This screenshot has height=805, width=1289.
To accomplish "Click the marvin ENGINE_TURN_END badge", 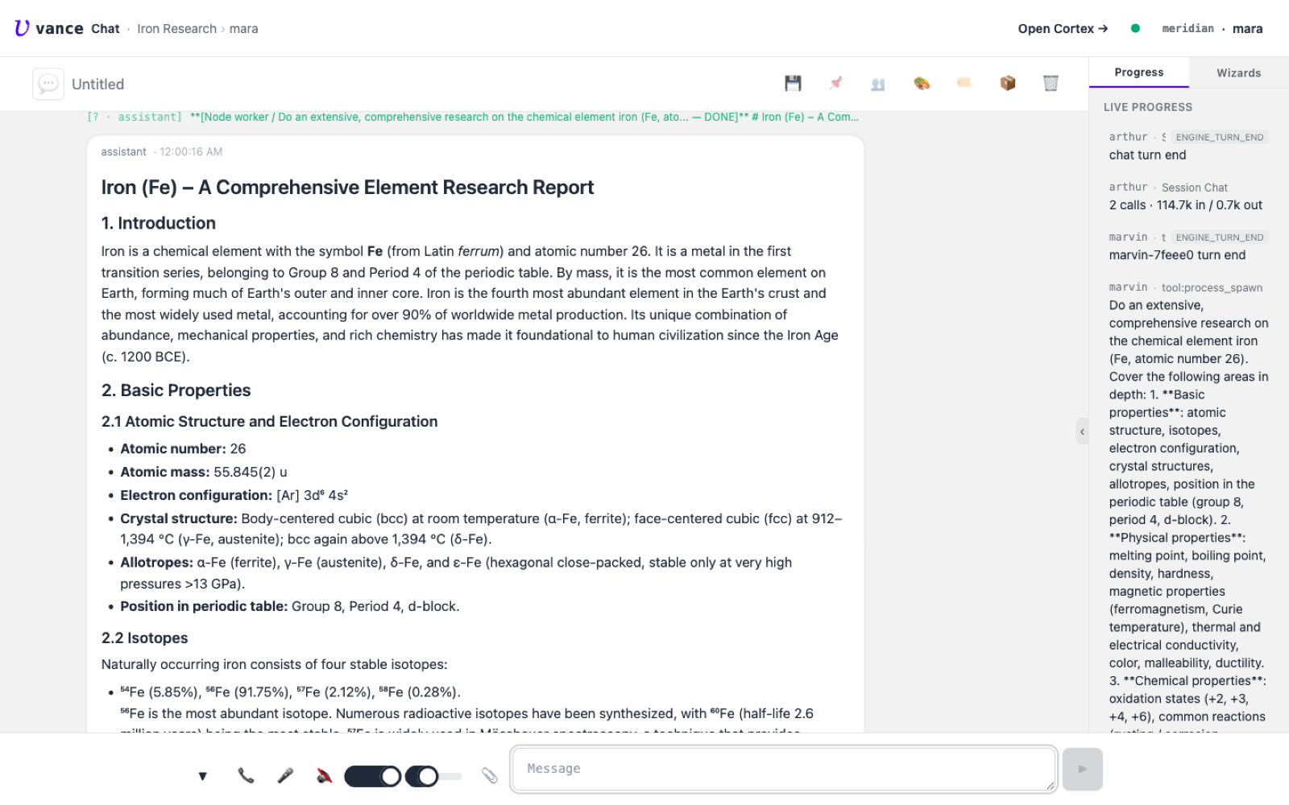I will [1220, 237].
